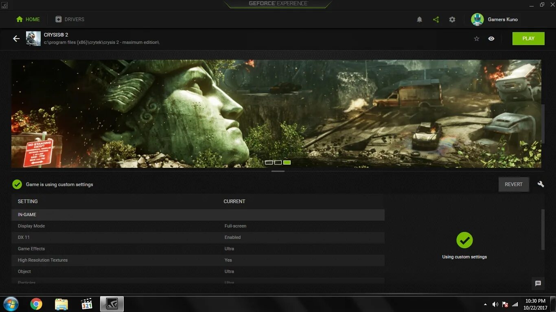The height and width of the screenshot is (312, 556).
Task: Click GeForce Experience taskbar icon
Action: 112,304
